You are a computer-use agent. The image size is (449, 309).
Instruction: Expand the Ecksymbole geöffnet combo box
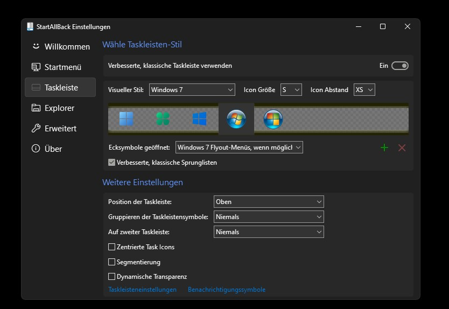pos(239,147)
